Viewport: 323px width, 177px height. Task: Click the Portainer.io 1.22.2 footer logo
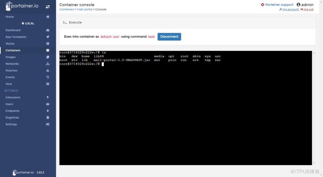pos(28,173)
